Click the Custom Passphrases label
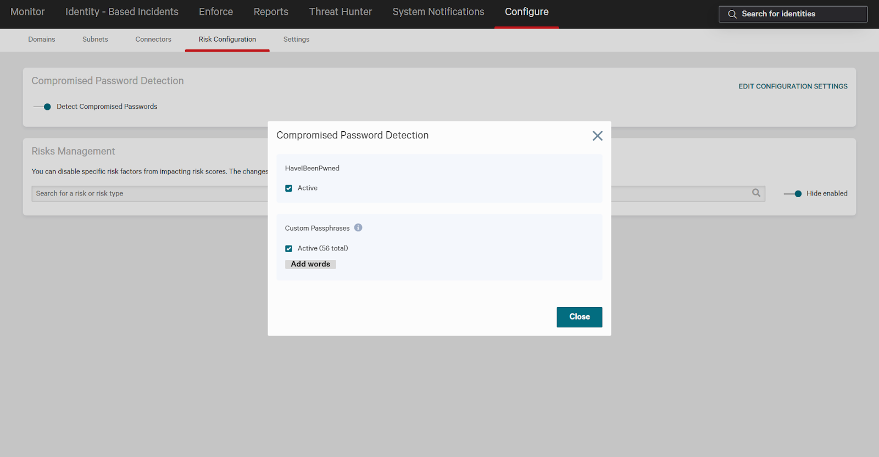 (317, 228)
